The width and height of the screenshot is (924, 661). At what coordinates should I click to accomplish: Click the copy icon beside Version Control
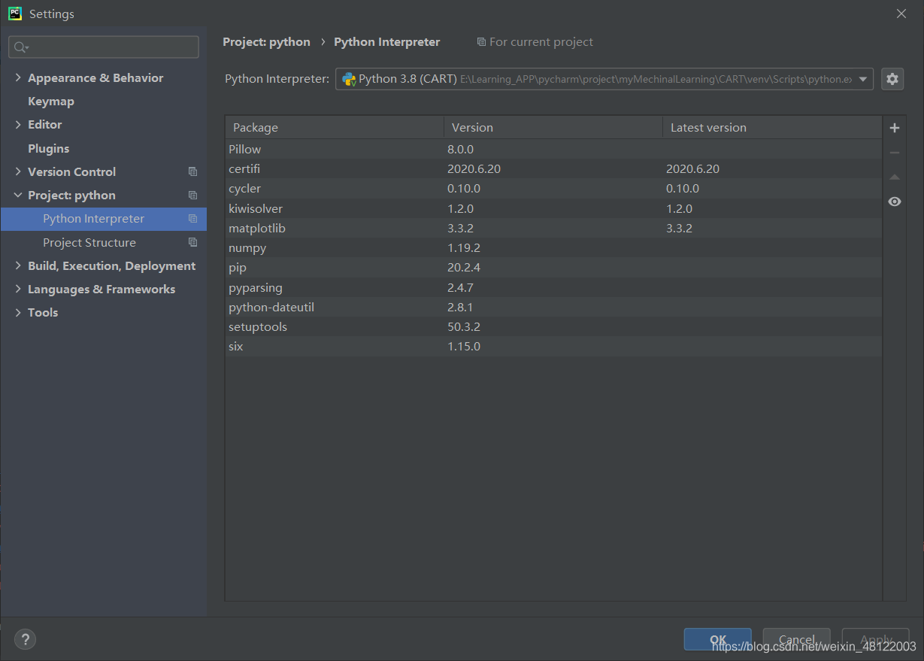(x=192, y=171)
